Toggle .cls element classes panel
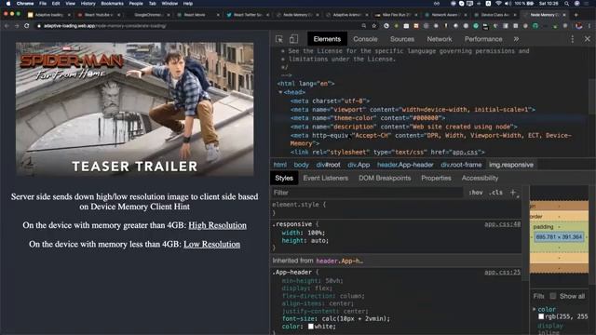 click(x=495, y=193)
